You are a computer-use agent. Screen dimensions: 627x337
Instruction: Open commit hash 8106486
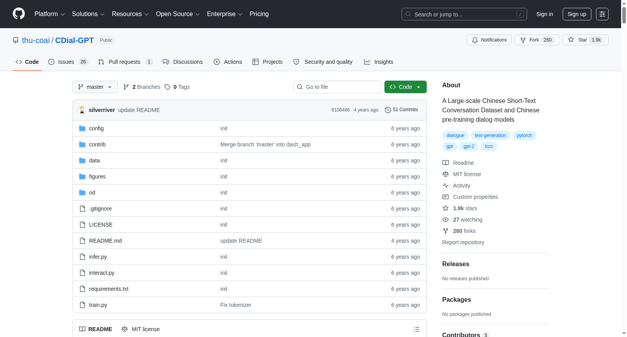(x=341, y=110)
